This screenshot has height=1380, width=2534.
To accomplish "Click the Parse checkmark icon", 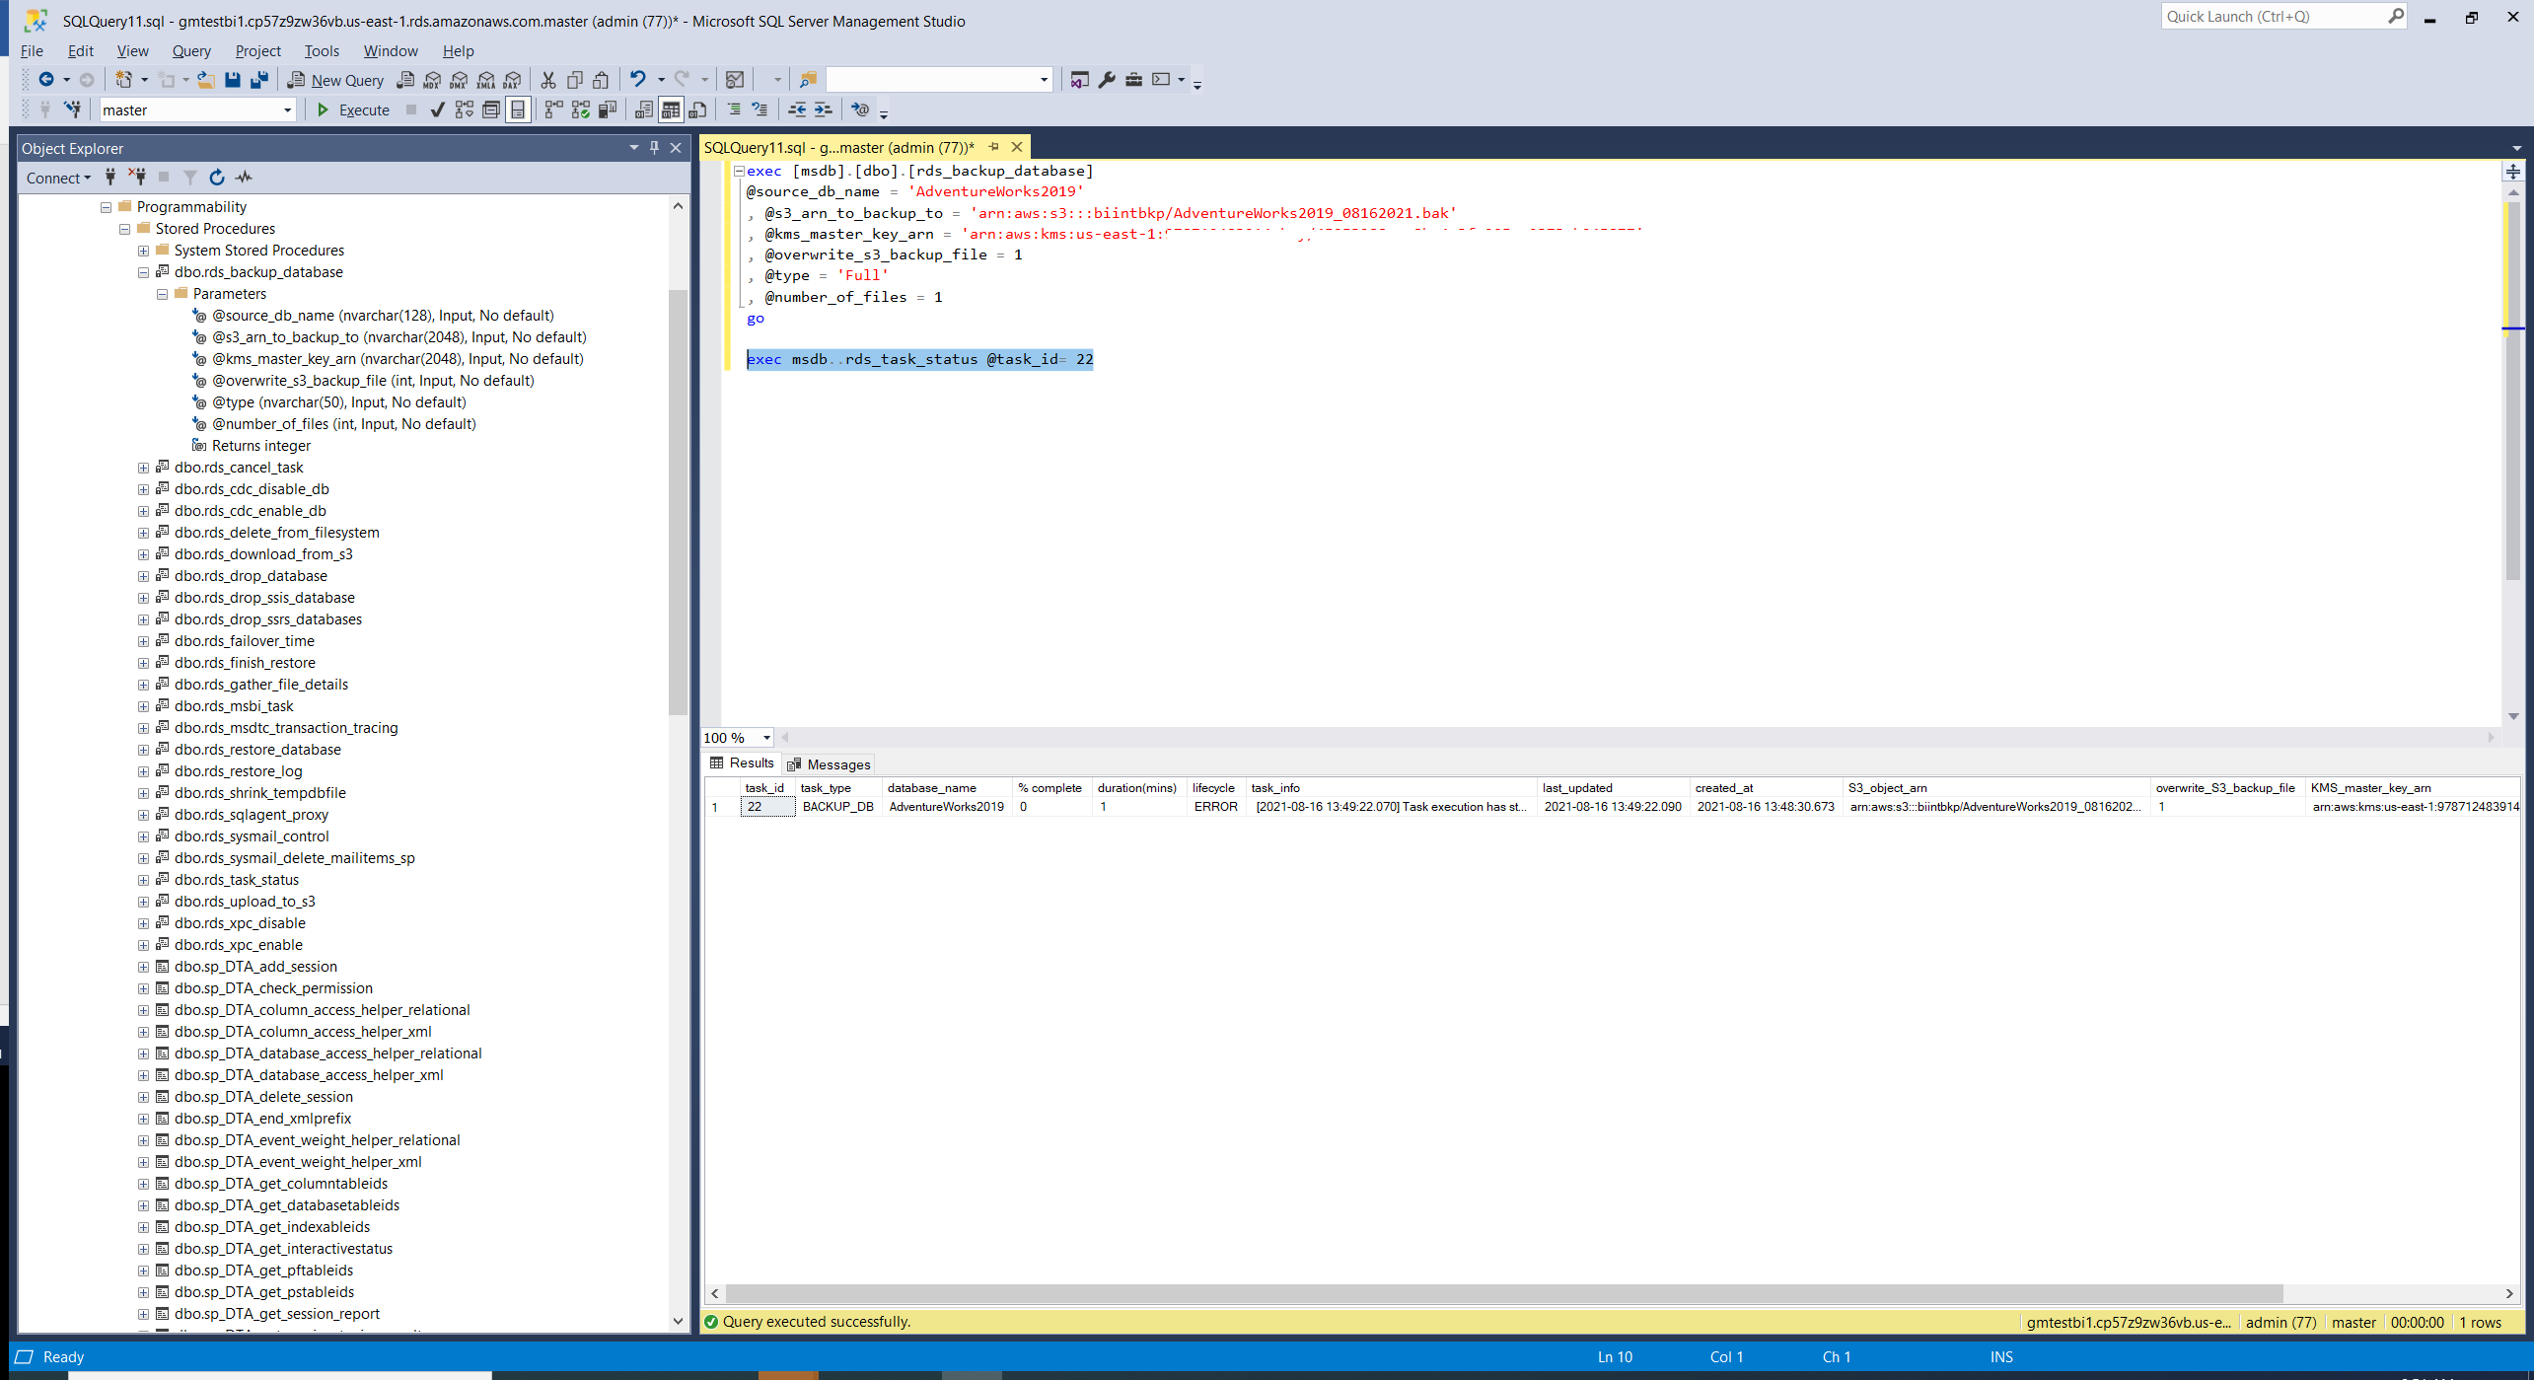I will point(437,109).
